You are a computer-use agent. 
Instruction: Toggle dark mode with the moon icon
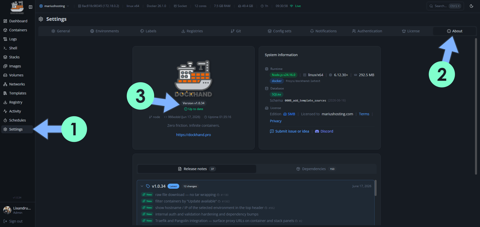(x=471, y=6)
